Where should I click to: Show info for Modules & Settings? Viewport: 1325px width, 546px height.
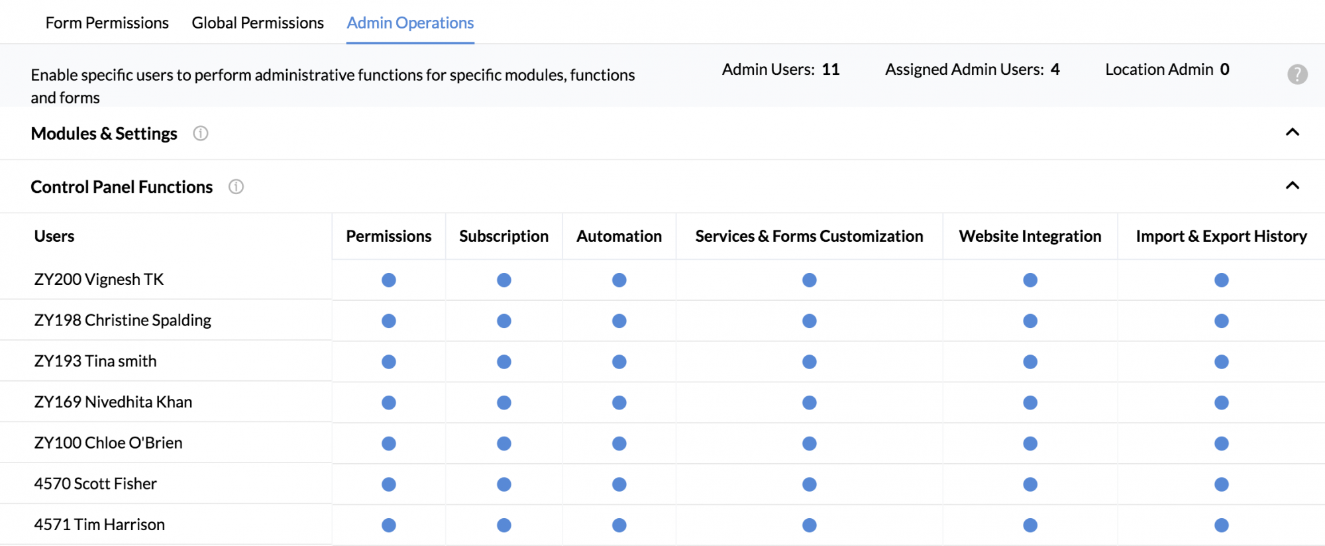[x=201, y=133]
